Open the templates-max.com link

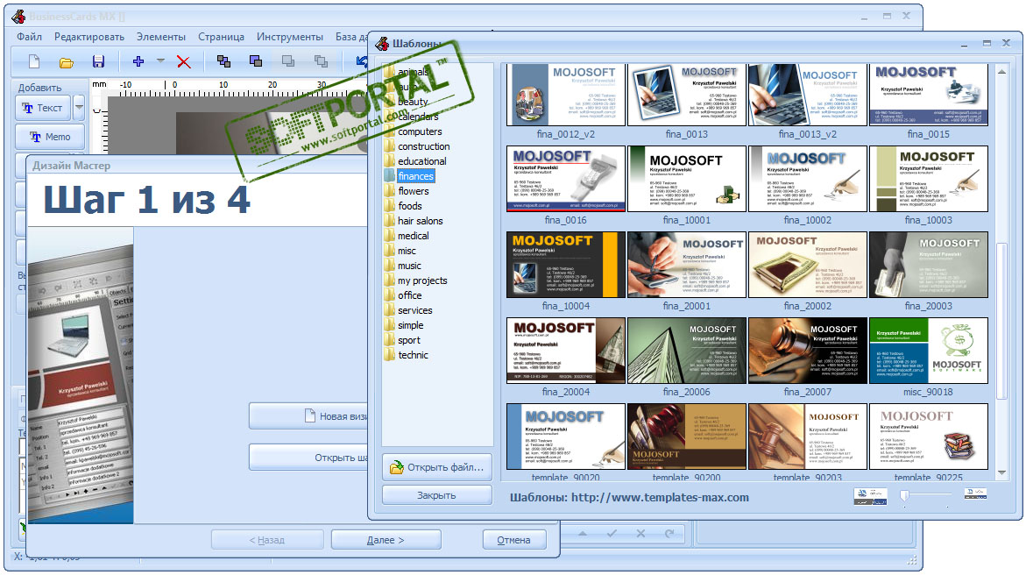pos(661,497)
